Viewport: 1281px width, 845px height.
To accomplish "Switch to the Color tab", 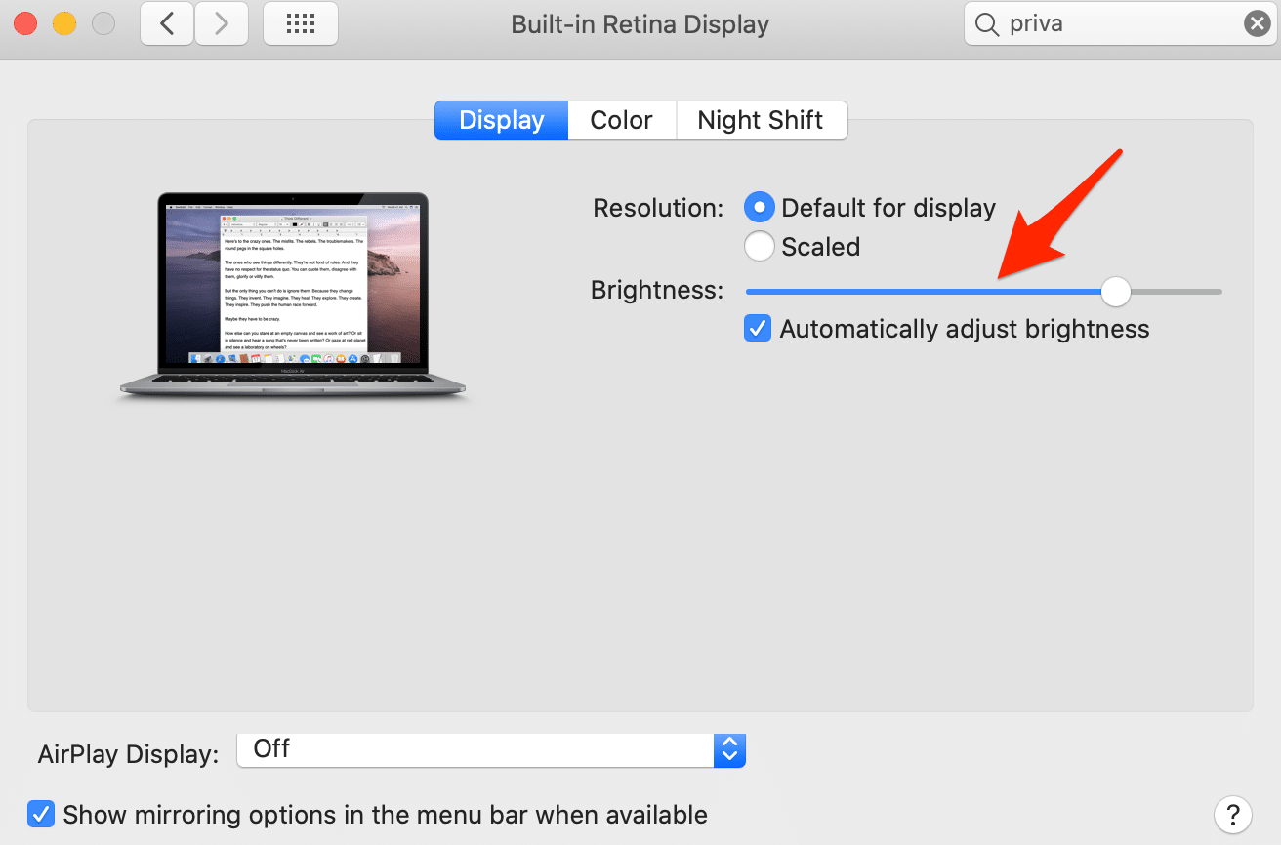I will click(x=621, y=120).
